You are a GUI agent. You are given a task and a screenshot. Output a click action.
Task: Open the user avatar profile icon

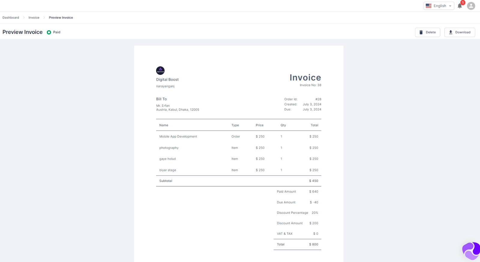tap(471, 6)
